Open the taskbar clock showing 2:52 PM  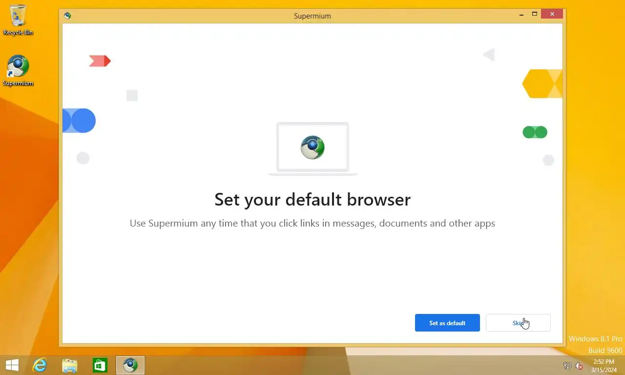[604, 366]
